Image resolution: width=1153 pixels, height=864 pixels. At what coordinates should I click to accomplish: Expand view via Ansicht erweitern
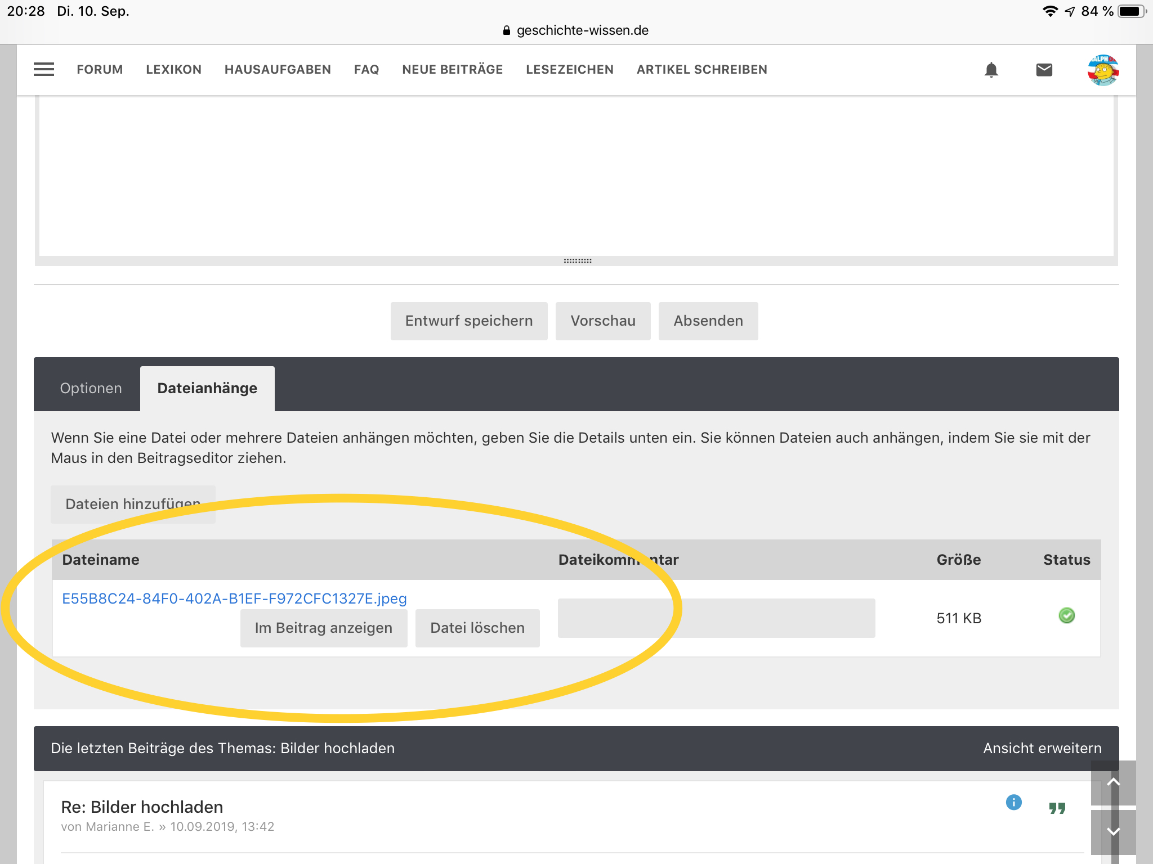point(1042,748)
